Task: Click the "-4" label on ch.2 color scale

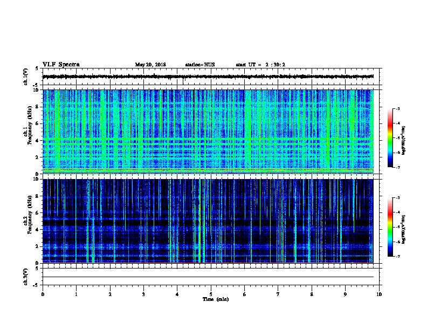Action: click(397, 212)
